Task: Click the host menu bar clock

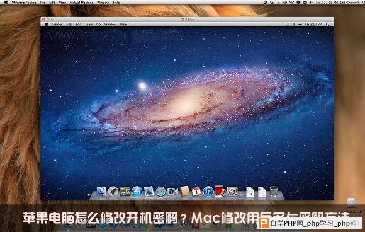Action: tap(327, 3)
